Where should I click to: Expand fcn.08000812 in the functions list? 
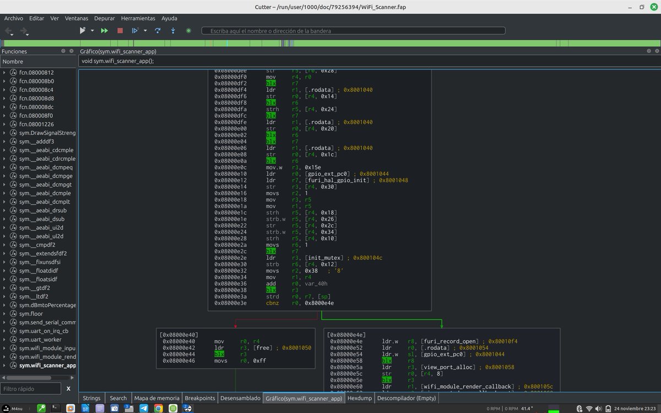pos(5,72)
